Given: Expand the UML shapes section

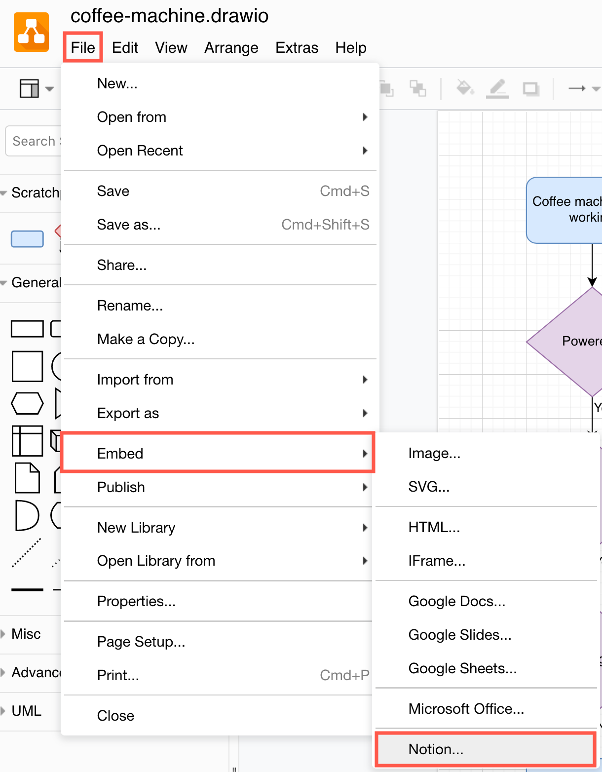Looking at the screenshot, I should pos(26,711).
